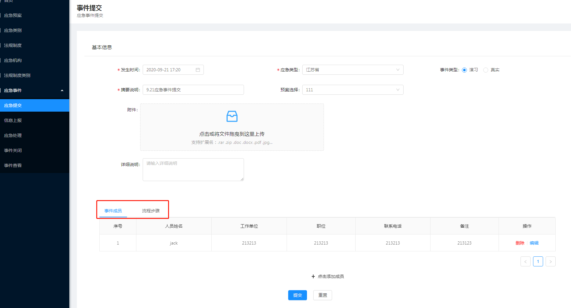Open the calendar icon in 发生时间 field
571x308 pixels.
[x=198, y=70]
